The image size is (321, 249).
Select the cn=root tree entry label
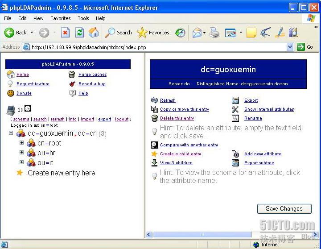(x=49, y=143)
